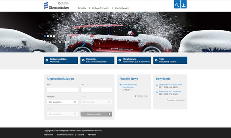This screenshot has width=231, height=138.
Task: Open Klimatisierung Komponenten tile
Action: (134, 60)
